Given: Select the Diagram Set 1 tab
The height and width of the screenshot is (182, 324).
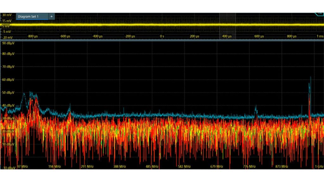Looking at the screenshot, I should [x=28, y=16].
